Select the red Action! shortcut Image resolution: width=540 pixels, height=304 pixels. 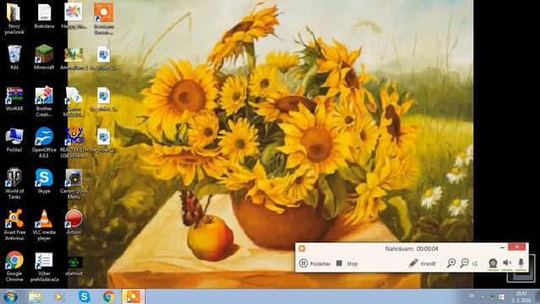point(73,222)
